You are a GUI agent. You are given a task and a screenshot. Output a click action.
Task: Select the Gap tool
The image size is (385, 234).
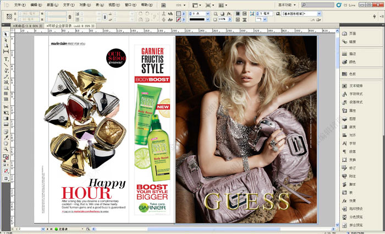[x=6, y=51]
